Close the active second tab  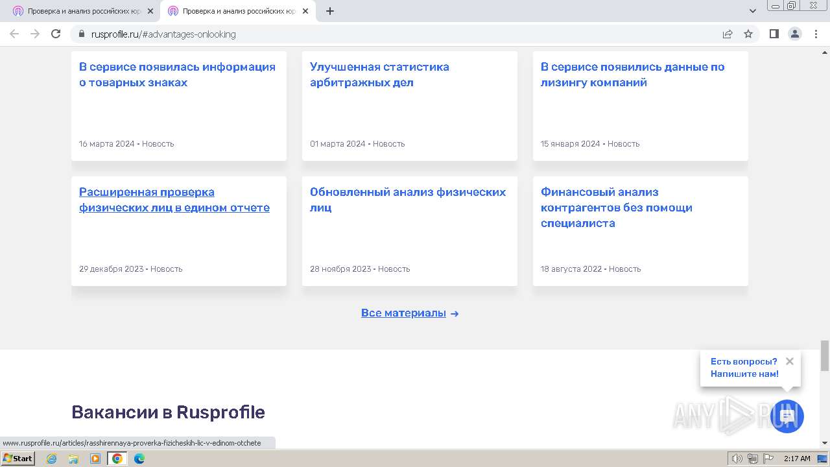pyautogui.click(x=305, y=11)
